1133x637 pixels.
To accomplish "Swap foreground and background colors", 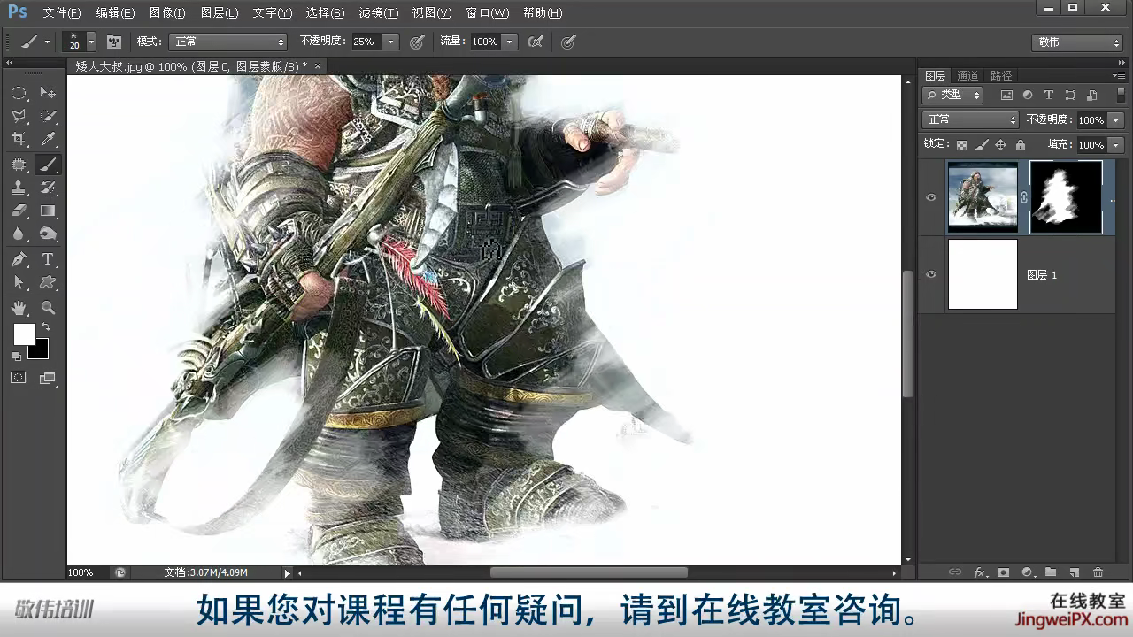I will pyautogui.click(x=46, y=326).
